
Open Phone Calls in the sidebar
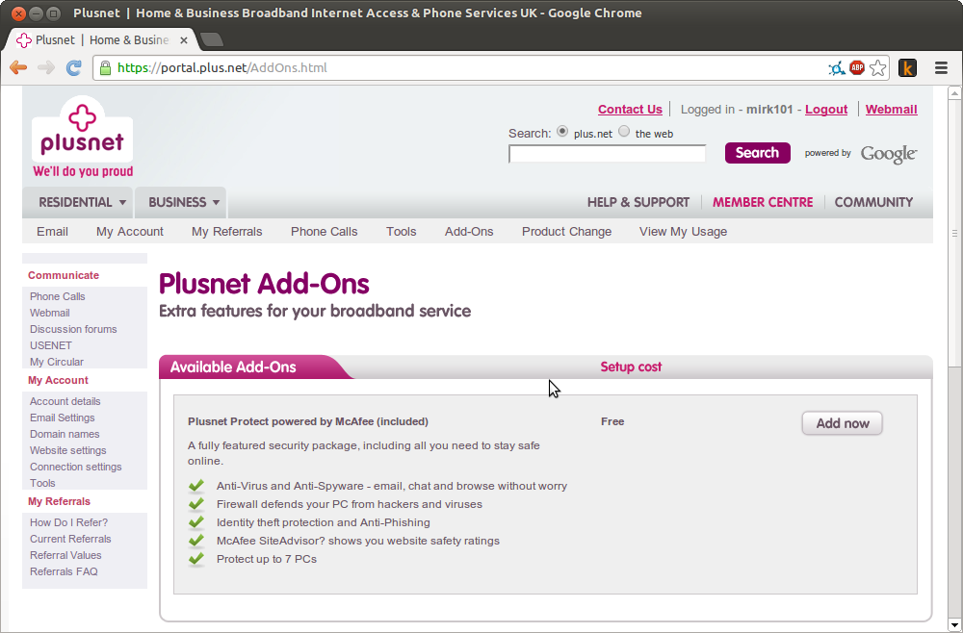58,296
